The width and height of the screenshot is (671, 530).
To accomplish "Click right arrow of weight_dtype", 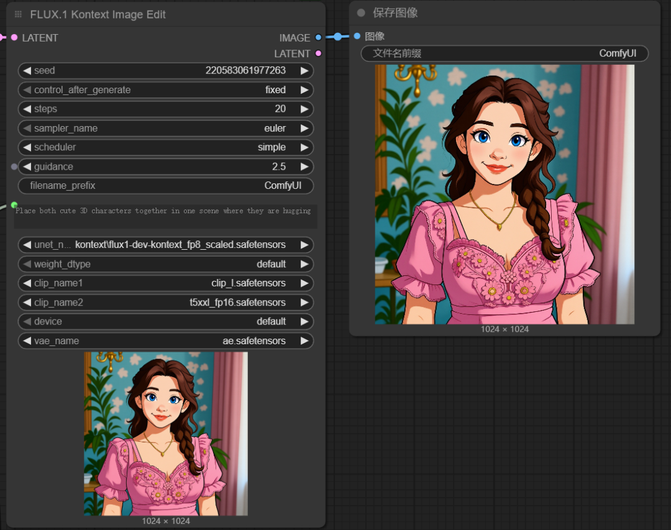I will (x=304, y=264).
